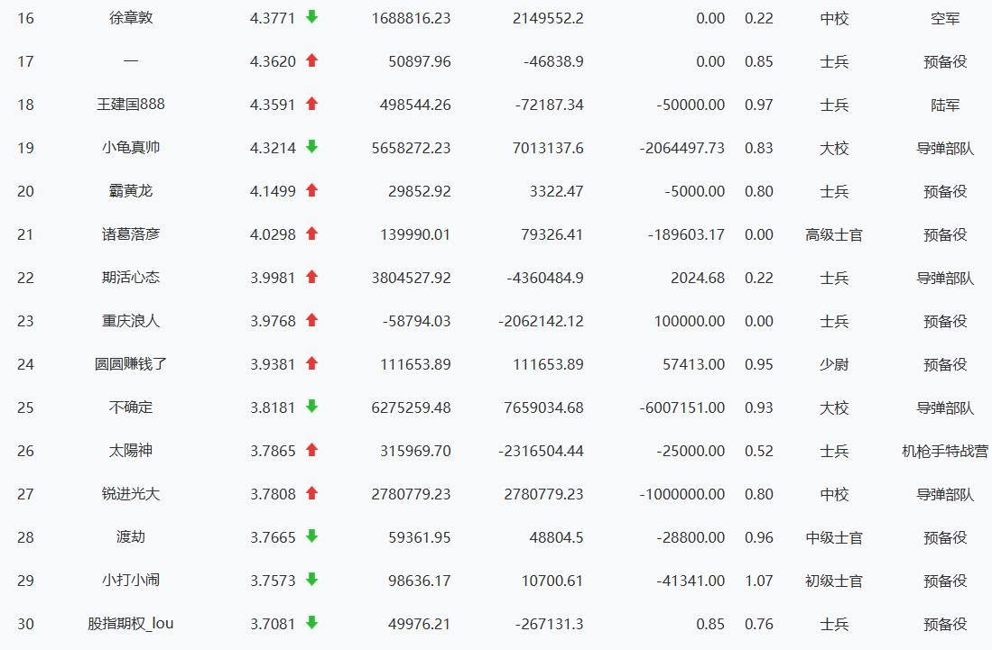Click the 陆军 label for 王建国888
Viewport: 992px width, 650px height.
[944, 105]
